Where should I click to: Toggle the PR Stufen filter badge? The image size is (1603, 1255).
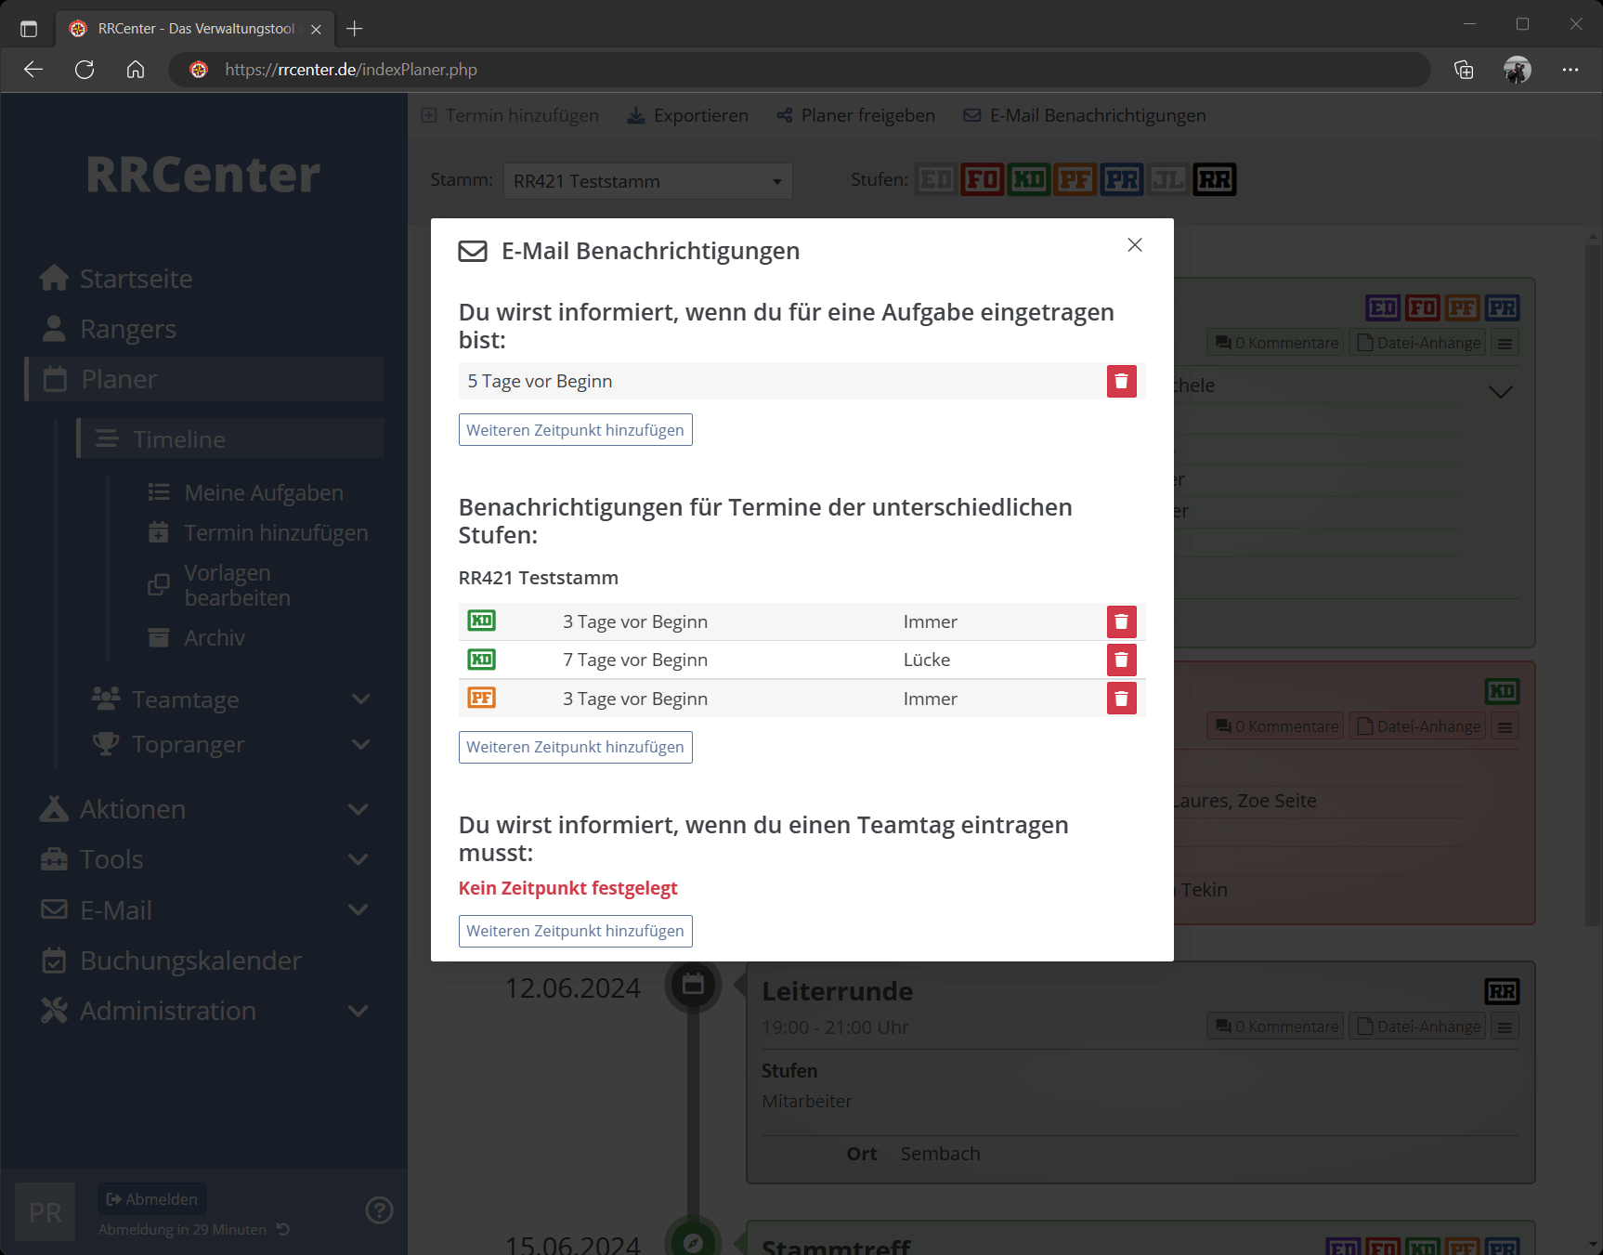point(1121,179)
